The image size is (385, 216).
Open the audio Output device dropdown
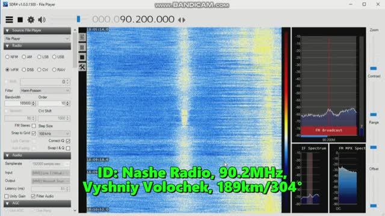(x=51, y=181)
